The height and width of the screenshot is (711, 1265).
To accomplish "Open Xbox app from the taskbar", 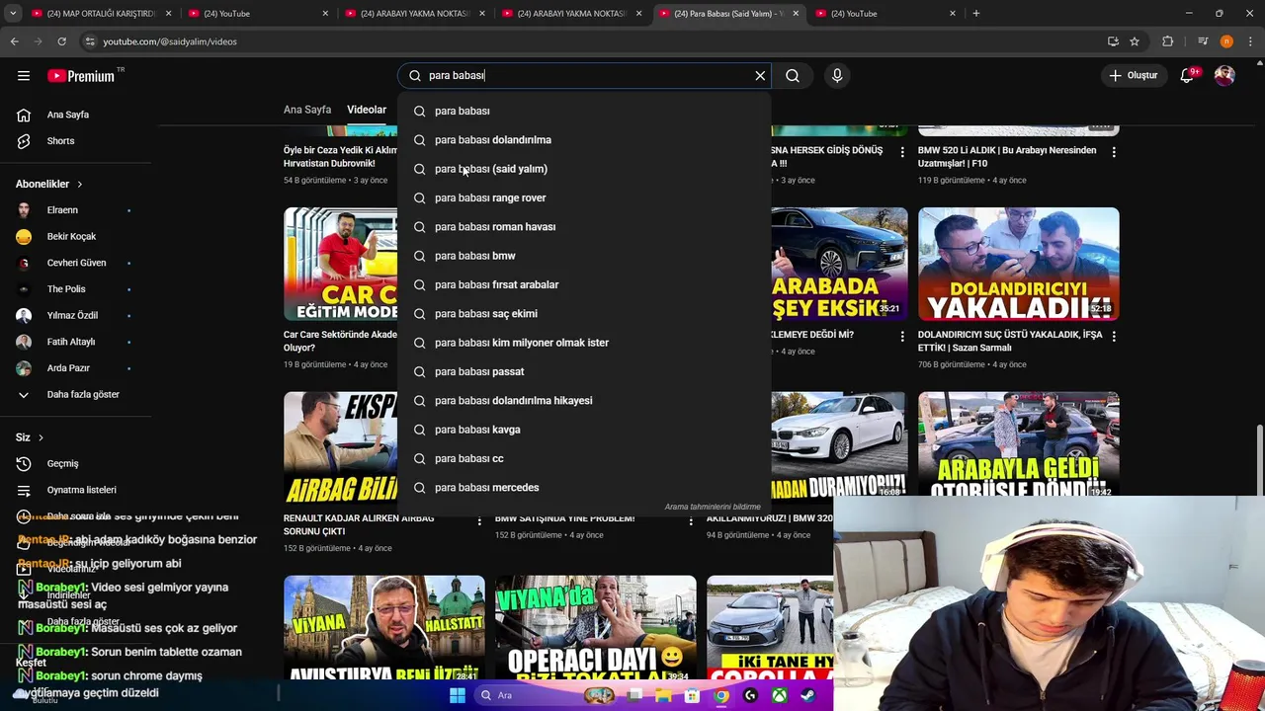I will point(779,695).
